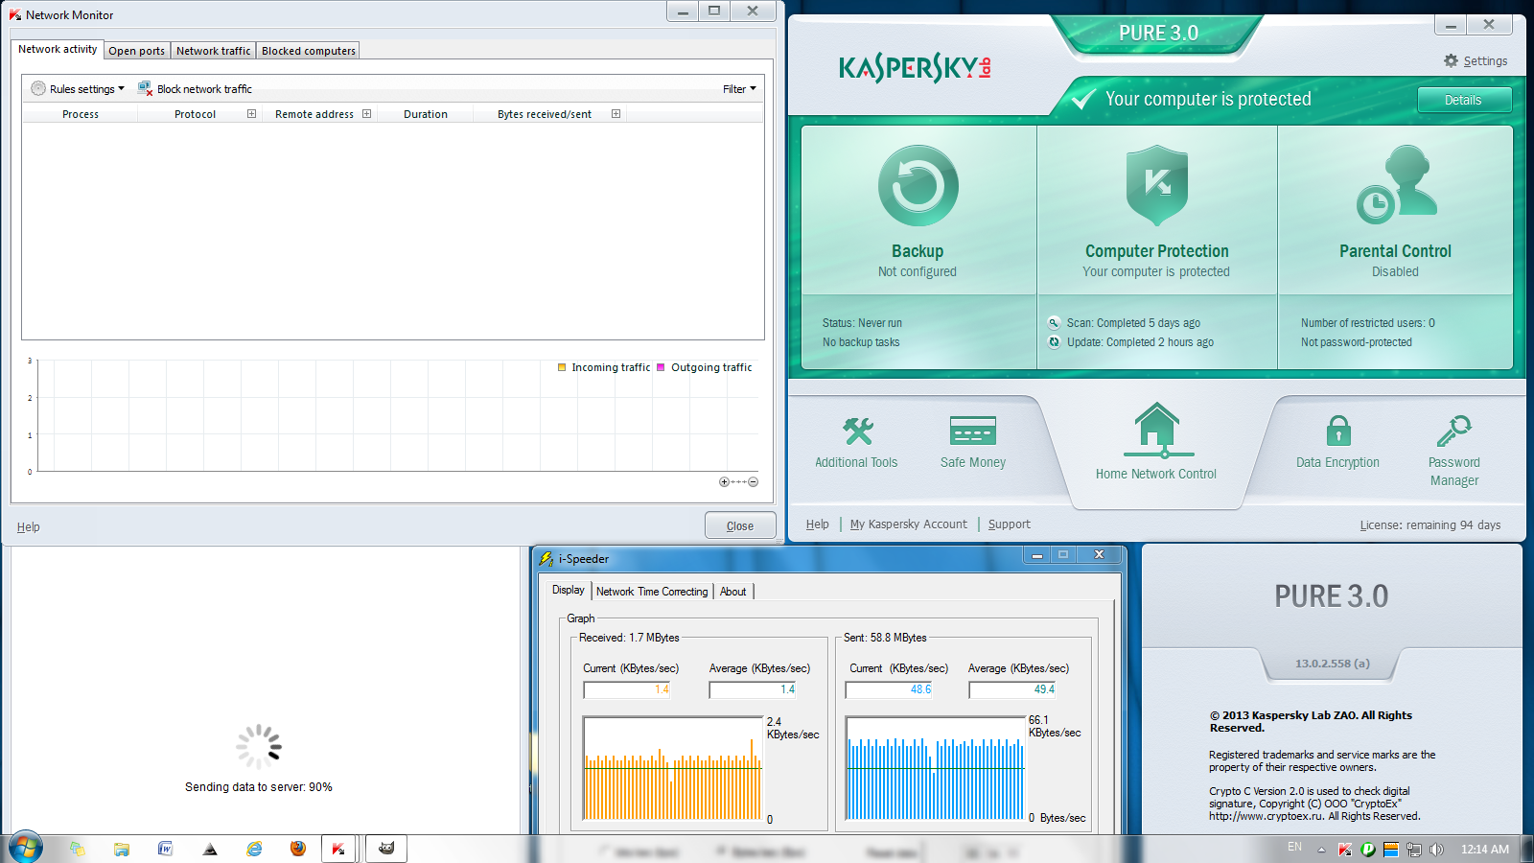Click the blue Sent traffic graph
The width and height of the screenshot is (1534, 863).
click(x=936, y=769)
